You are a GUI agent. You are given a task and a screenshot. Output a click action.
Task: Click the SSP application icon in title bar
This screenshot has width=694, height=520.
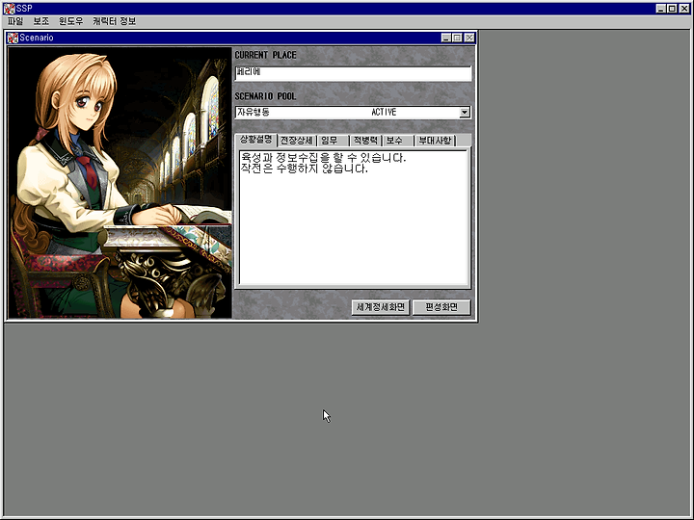pyautogui.click(x=9, y=9)
